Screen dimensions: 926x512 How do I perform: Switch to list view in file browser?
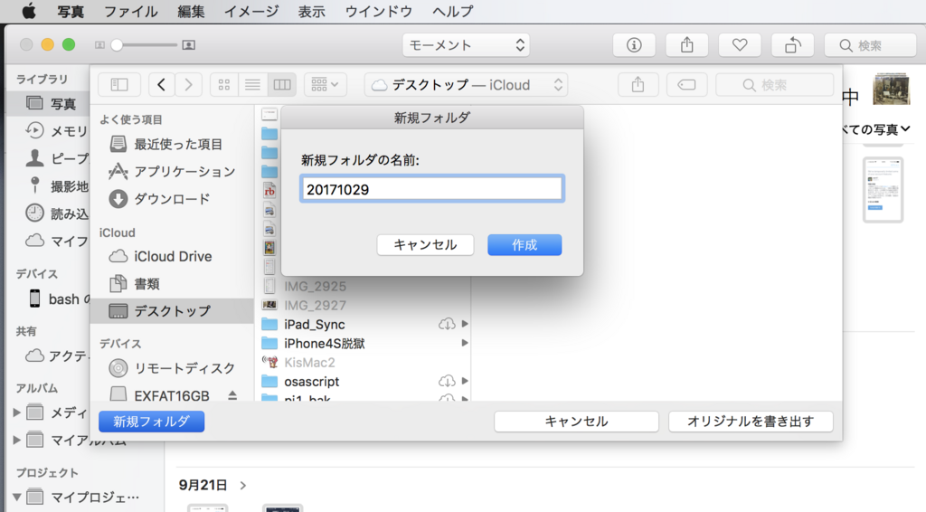click(253, 84)
